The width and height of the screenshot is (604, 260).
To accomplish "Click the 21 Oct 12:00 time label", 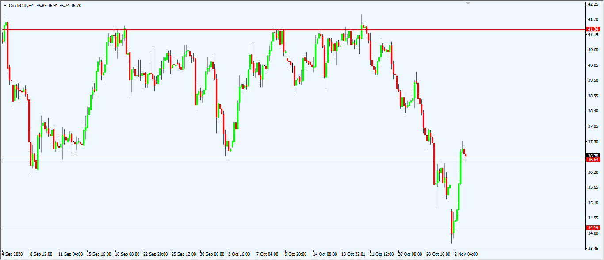I will [382, 254].
